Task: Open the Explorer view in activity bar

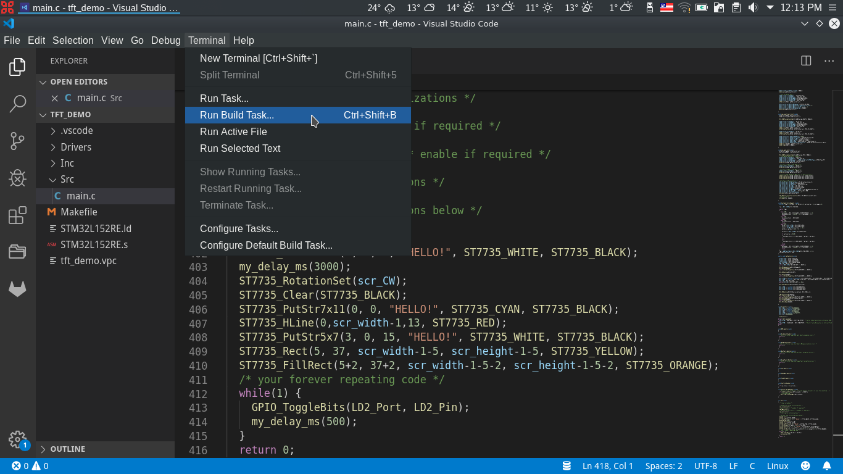Action: (17, 67)
